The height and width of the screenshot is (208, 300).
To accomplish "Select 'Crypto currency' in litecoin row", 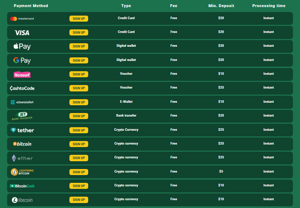I will point(126,199).
